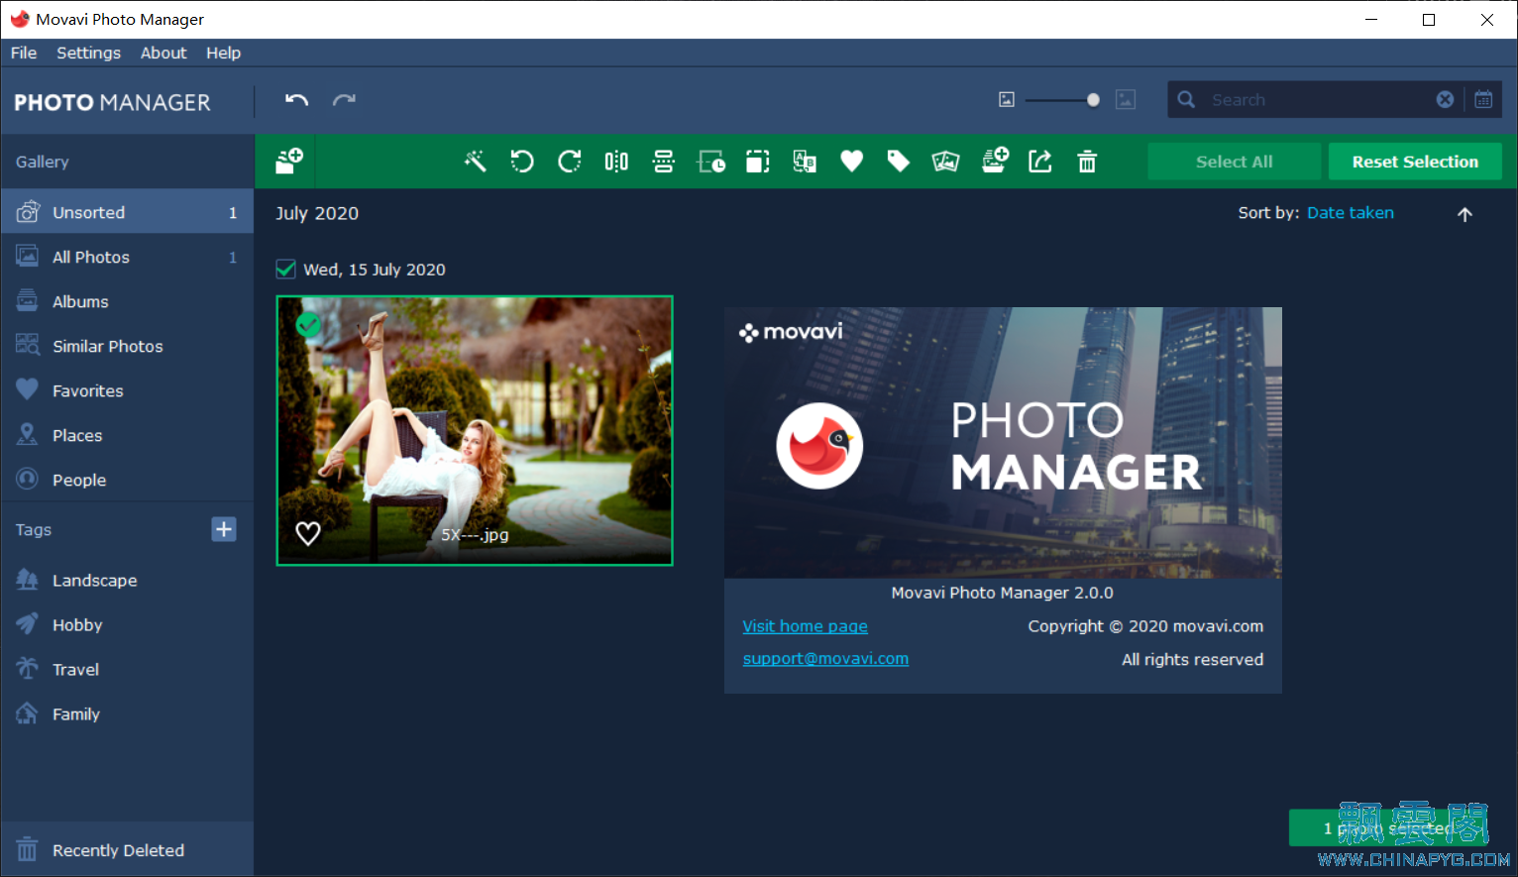Flip photo vertically
The height and width of the screenshot is (877, 1518).
[664, 162]
